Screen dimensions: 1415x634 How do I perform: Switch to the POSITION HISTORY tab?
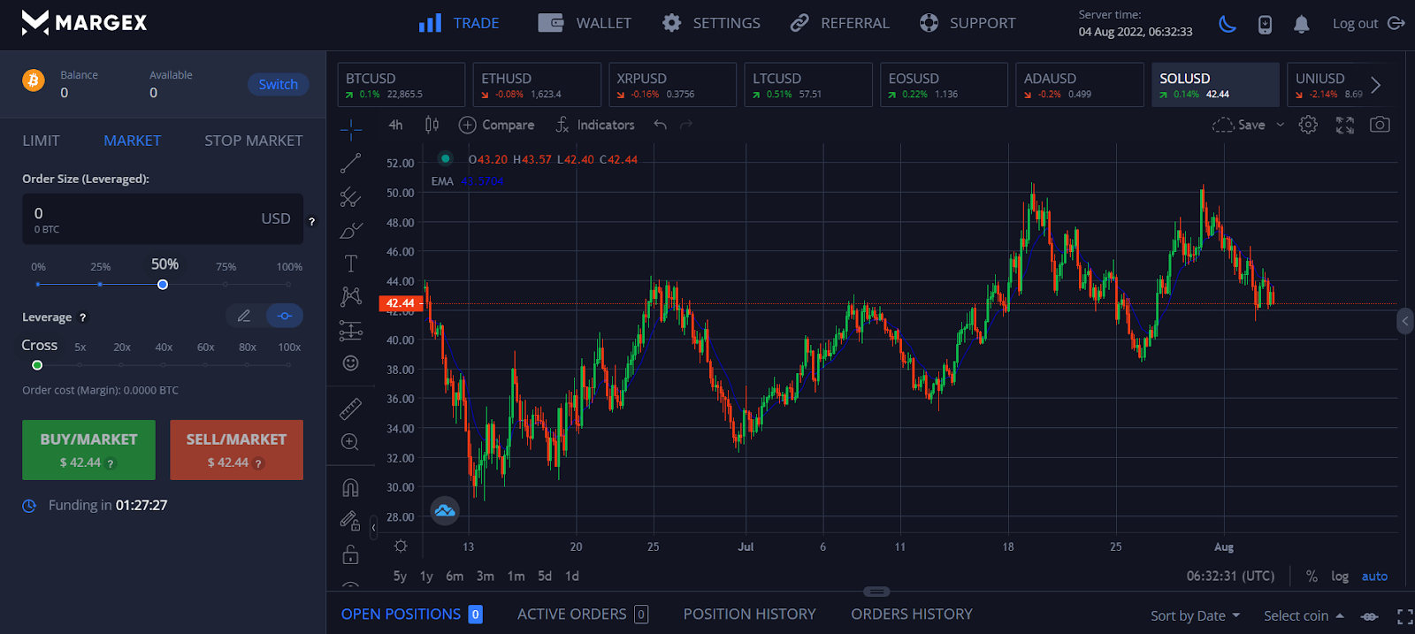[749, 614]
